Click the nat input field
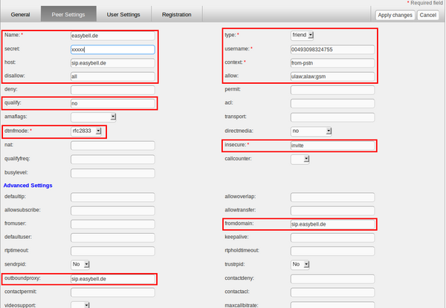 113,145
